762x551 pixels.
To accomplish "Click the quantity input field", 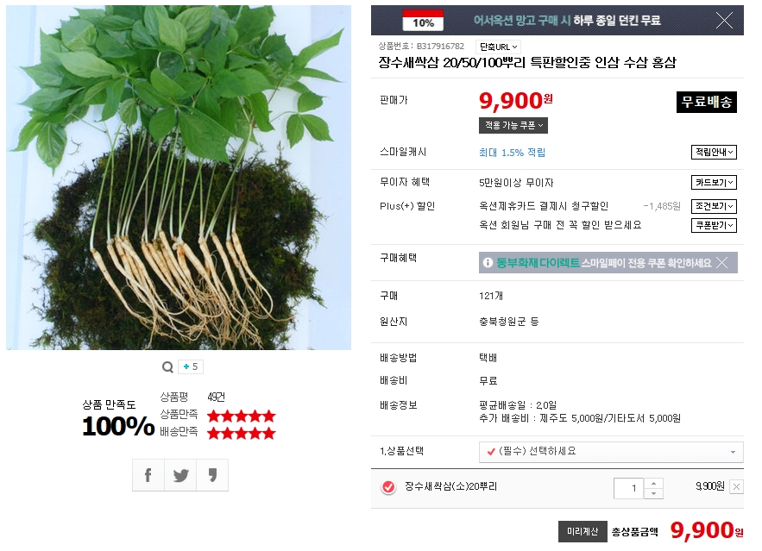I will pyautogui.click(x=629, y=488).
